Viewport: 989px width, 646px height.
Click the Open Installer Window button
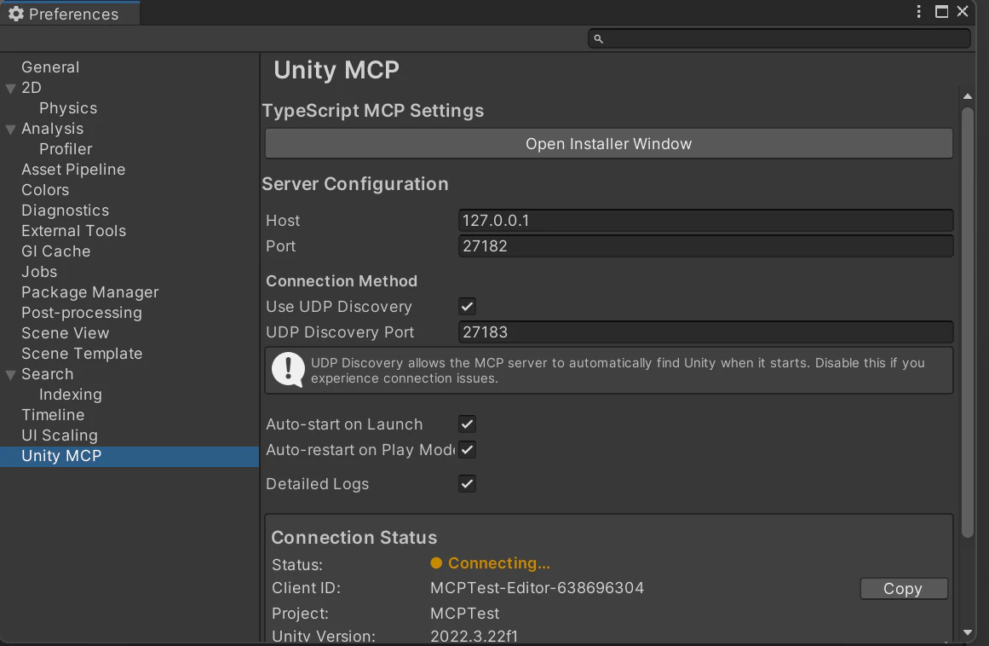[x=609, y=144]
